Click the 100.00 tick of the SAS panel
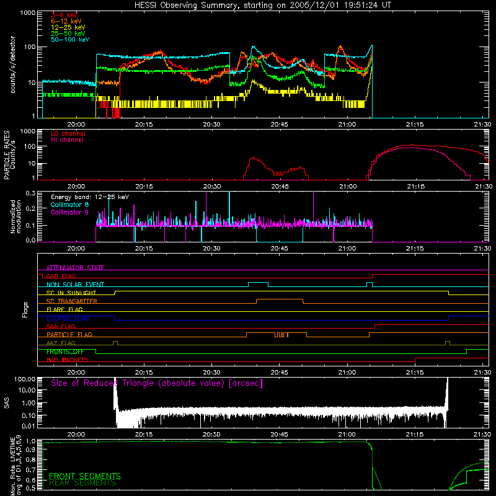Image resolution: width=496 pixels, height=496 pixels. [x=25, y=379]
